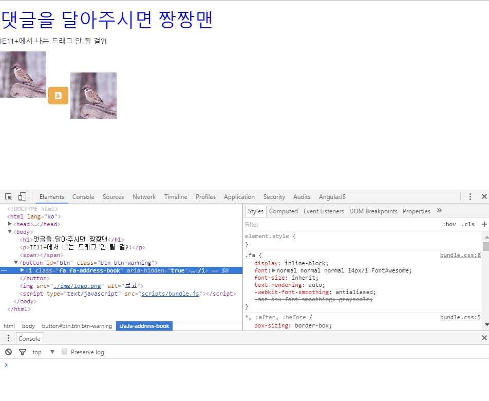Click the Styles pane scrollbar thumb
The height and width of the screenshot is (401, 489).
click(x=486, y=247)
